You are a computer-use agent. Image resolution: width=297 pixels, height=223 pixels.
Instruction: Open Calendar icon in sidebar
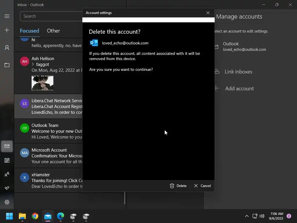[7, 160]
